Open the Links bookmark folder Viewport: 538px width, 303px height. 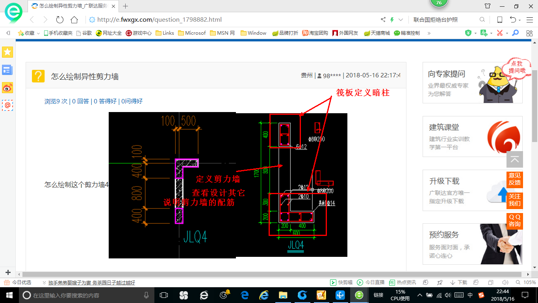click(x=165, y=33)
